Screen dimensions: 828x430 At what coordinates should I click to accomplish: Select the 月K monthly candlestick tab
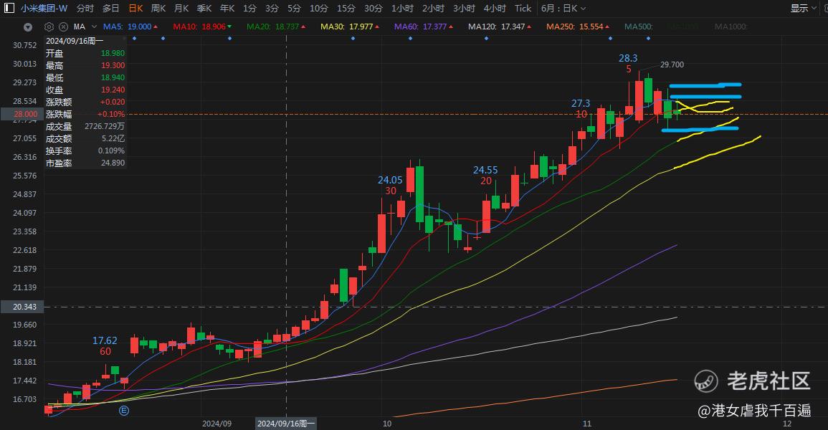pyautogui.click(x=181, y=9)
